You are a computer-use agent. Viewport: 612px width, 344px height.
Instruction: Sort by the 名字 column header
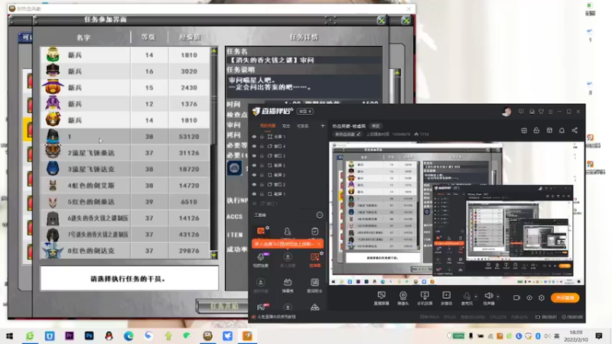point(83,37)
